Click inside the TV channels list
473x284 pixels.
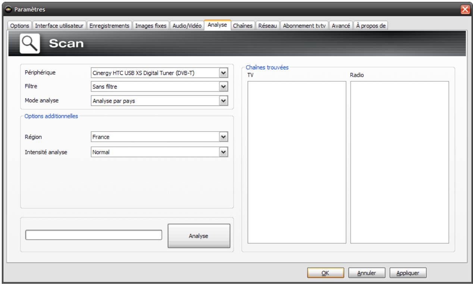[x=297, y=162]
